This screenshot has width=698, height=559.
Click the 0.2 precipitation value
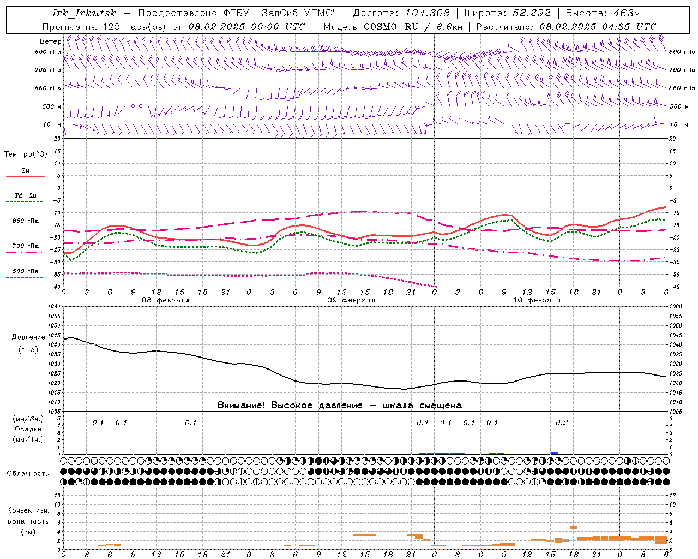point(562,423)
